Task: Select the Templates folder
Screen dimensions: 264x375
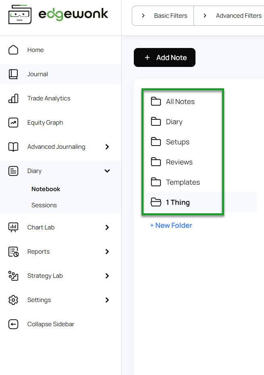Action: (x=183, y=182)
